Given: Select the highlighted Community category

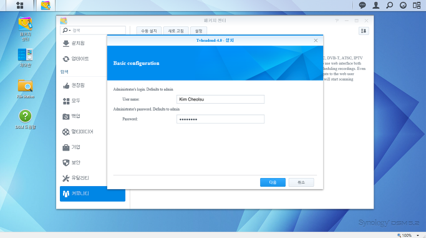Looking at the screenshot, I should click(92, 194).
